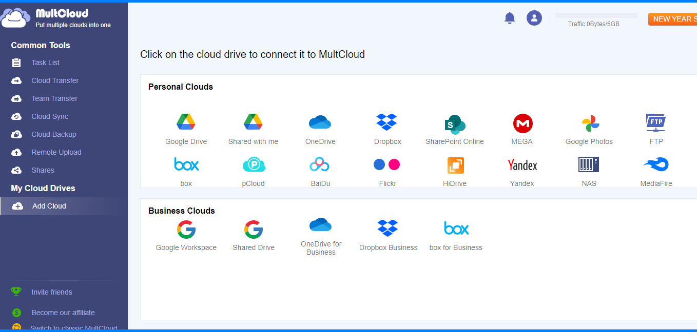Open notifications bell
This screenshot has height=332, width=697.
(x=510, y=18)
